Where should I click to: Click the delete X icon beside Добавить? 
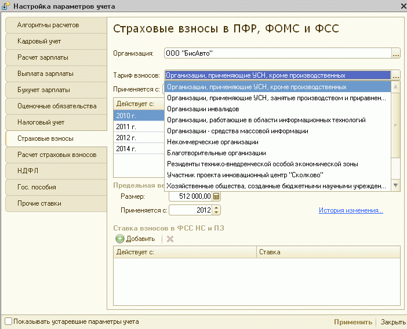(170, 239)
